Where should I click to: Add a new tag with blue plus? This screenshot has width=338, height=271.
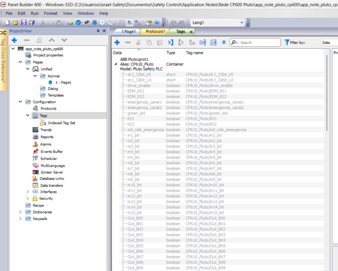click(117, 43)
